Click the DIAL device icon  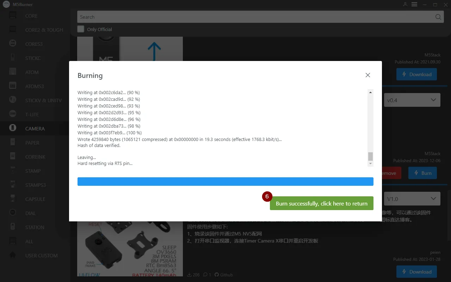pos(13,213)
